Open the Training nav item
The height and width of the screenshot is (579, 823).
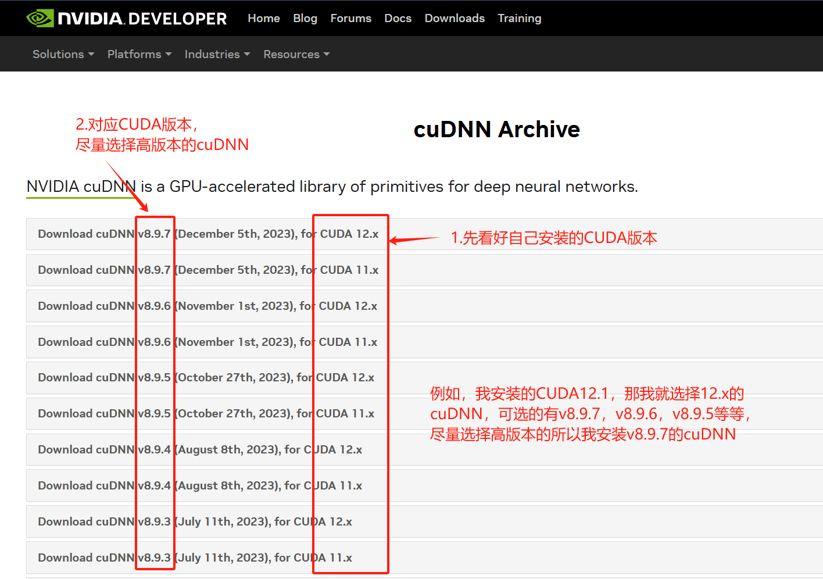[519, 18]
